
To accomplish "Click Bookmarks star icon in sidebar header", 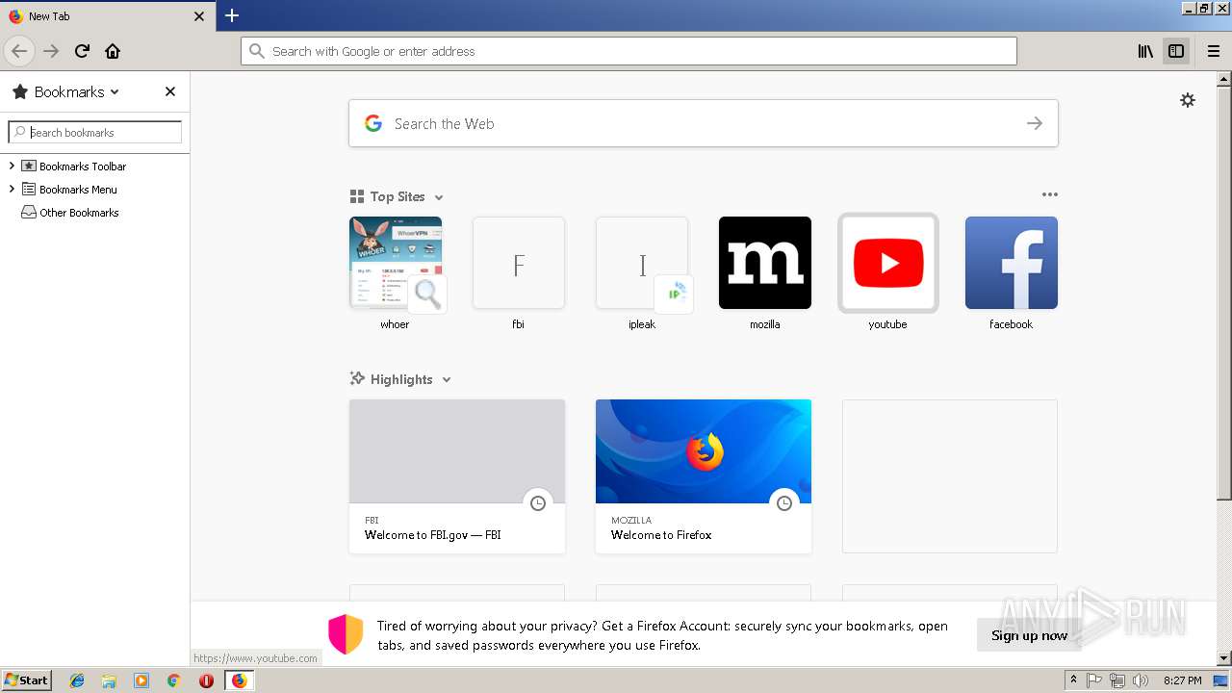I will click(20, 91).
